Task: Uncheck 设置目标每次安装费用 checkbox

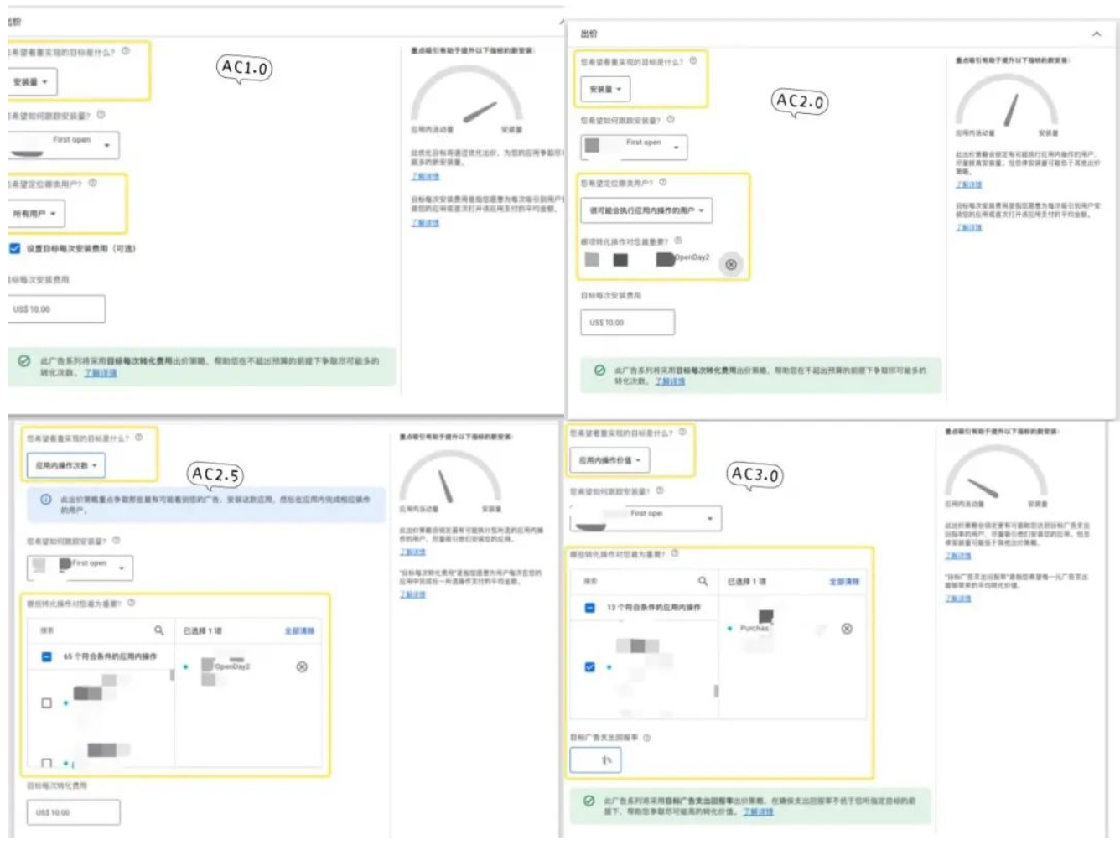Action: (14, 248)
